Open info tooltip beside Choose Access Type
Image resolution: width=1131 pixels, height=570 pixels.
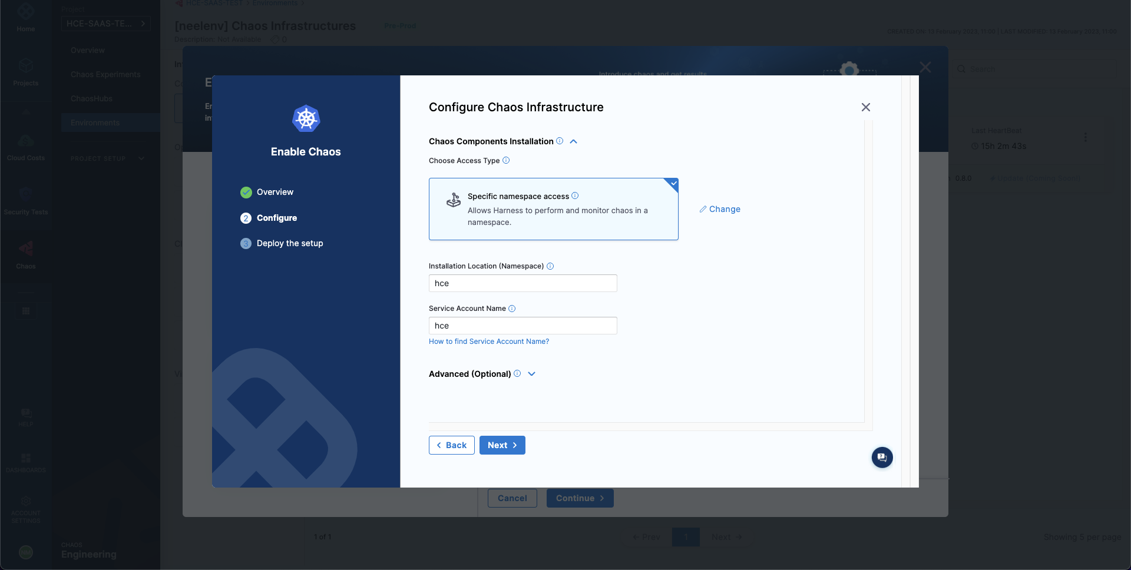pos(506,160)
